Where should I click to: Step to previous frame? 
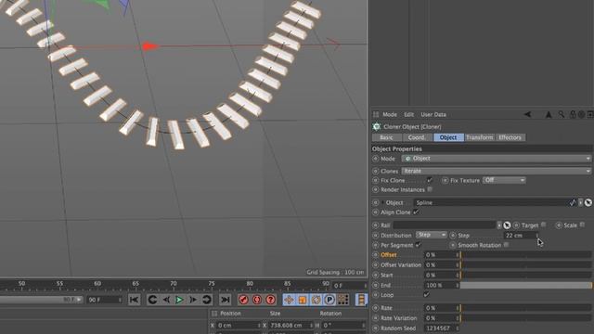(166, 300)
